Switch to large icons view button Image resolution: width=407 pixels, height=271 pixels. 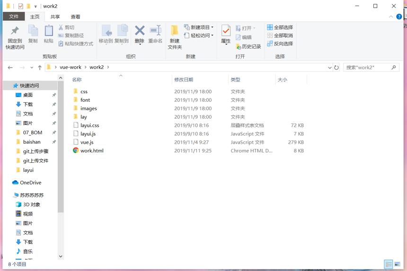[x=397, y=264]
